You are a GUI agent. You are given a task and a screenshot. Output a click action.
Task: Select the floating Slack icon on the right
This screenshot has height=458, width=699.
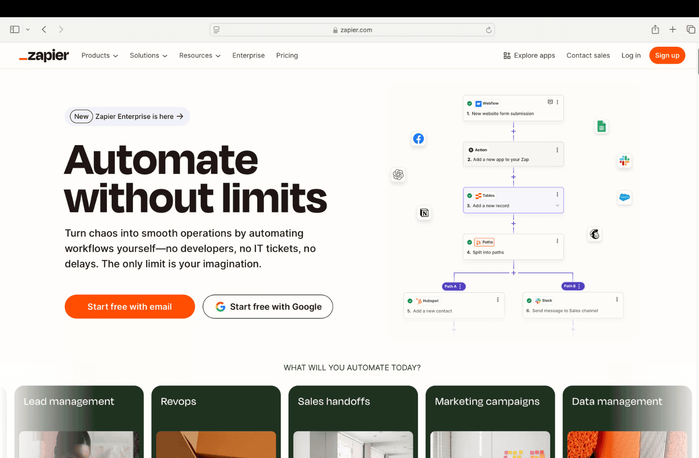[624, 161]
